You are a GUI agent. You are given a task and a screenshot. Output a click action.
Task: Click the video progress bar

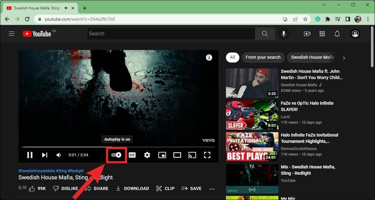118,147
